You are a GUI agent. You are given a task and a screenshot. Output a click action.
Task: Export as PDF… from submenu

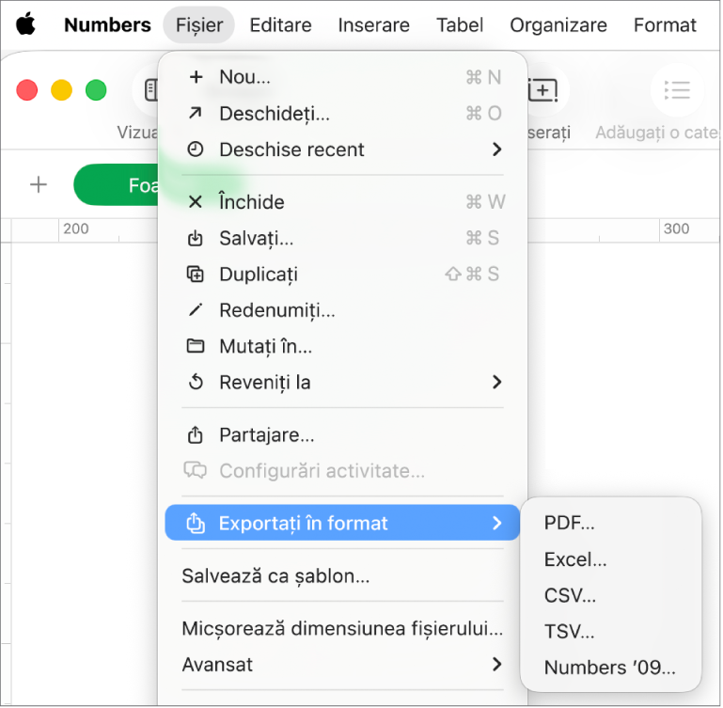point(611,523)
